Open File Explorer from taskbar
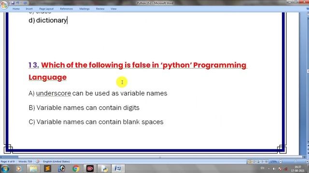 33,169
